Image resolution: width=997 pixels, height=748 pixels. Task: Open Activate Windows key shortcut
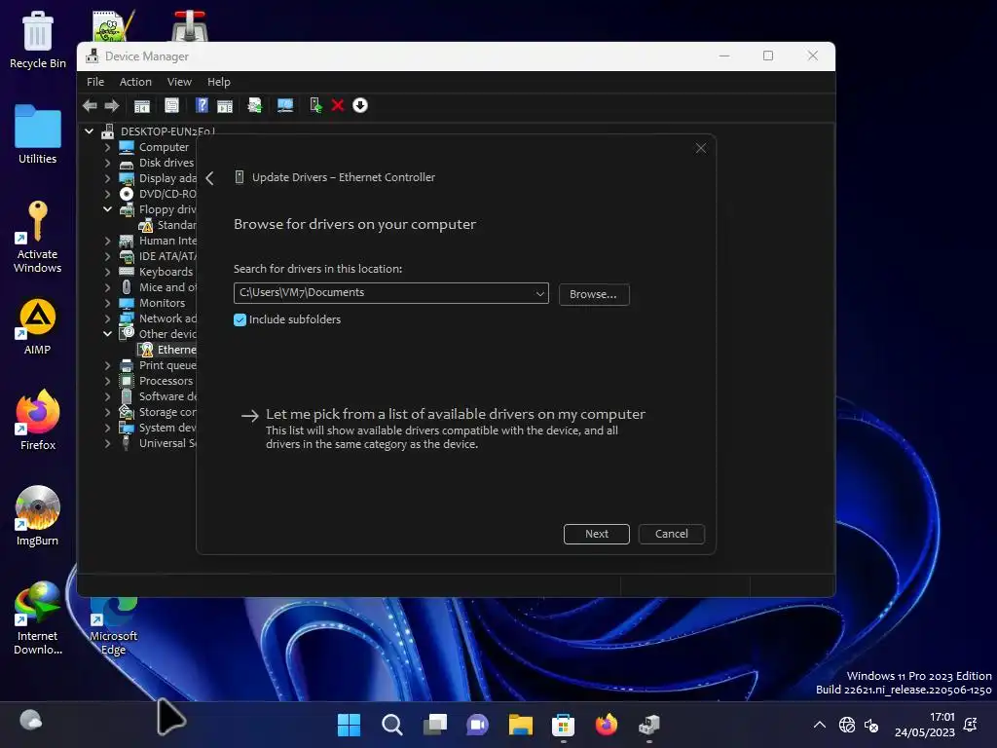[x=38, y=237]
